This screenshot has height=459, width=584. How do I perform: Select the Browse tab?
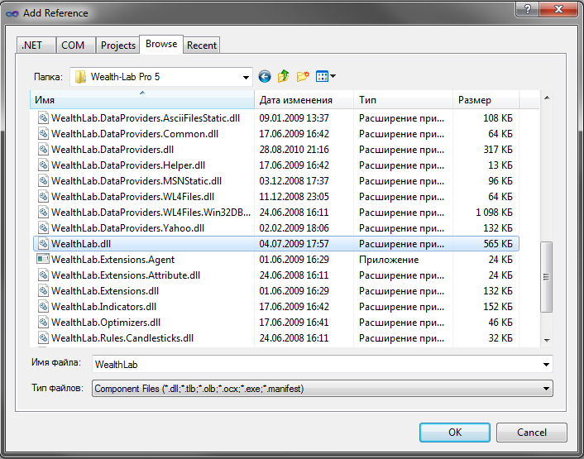pos(161,44)
